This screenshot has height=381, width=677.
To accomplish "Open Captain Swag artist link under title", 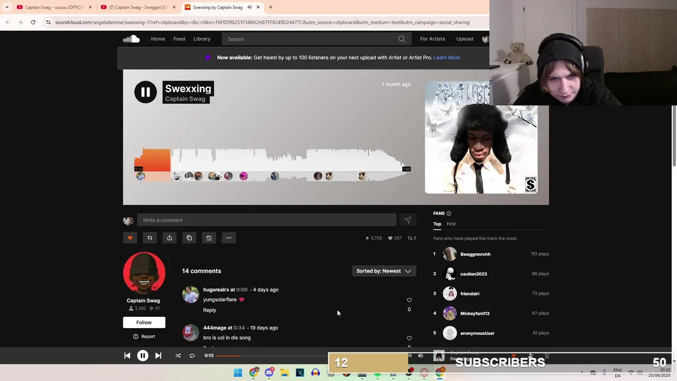I will 185,99.
